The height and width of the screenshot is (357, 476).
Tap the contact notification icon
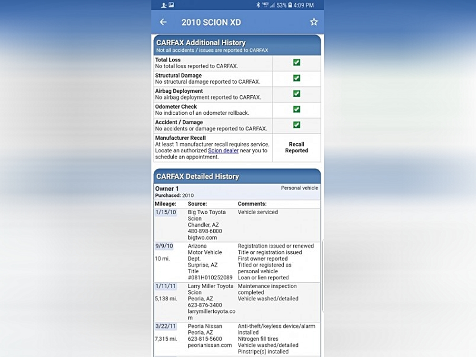[x=163, y=5]
